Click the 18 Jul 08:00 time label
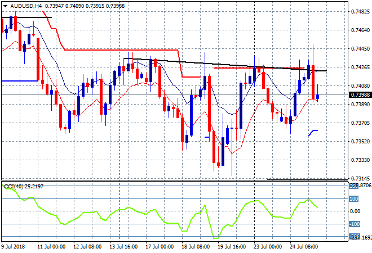This screenshot has height=253, width=372. (196, 247)
